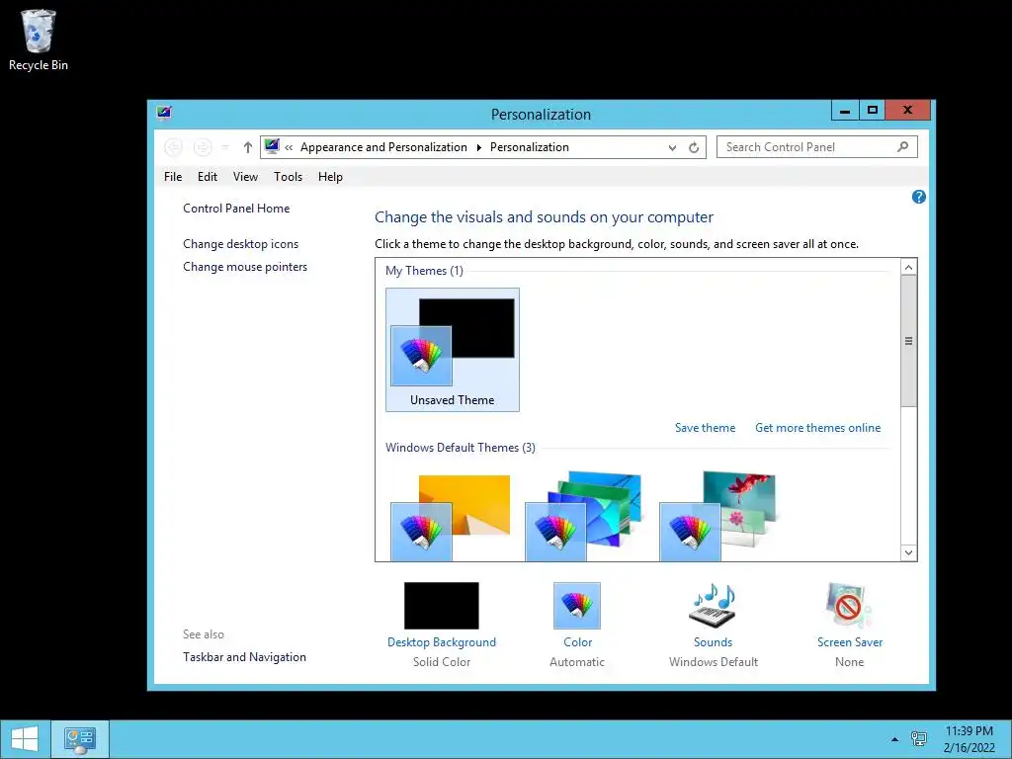Viewport: 1012px width, 759px height.
Task: Click the Control Panel taskbar button
Action: (79, 739)
